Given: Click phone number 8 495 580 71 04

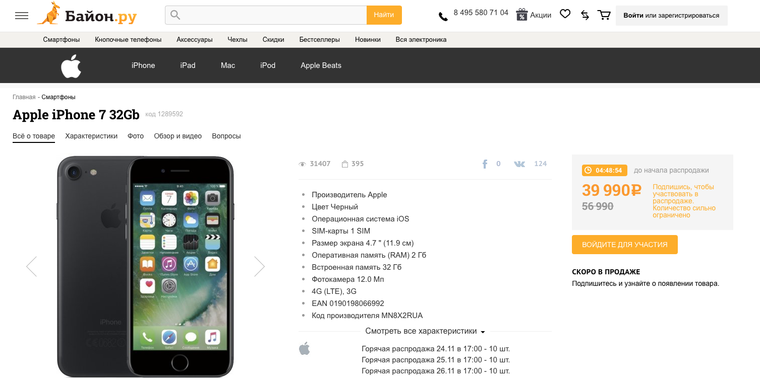Looking at the screenshot, I should pos(481,13).
